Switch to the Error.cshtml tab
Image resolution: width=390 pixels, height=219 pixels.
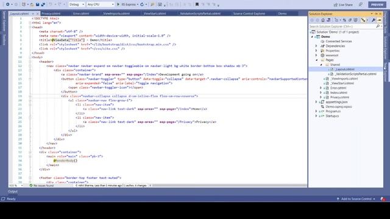coord(81,13)
